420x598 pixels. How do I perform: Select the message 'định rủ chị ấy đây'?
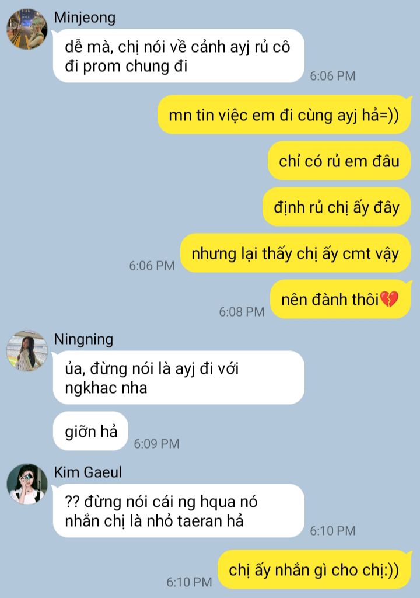[x=337, y=207]
